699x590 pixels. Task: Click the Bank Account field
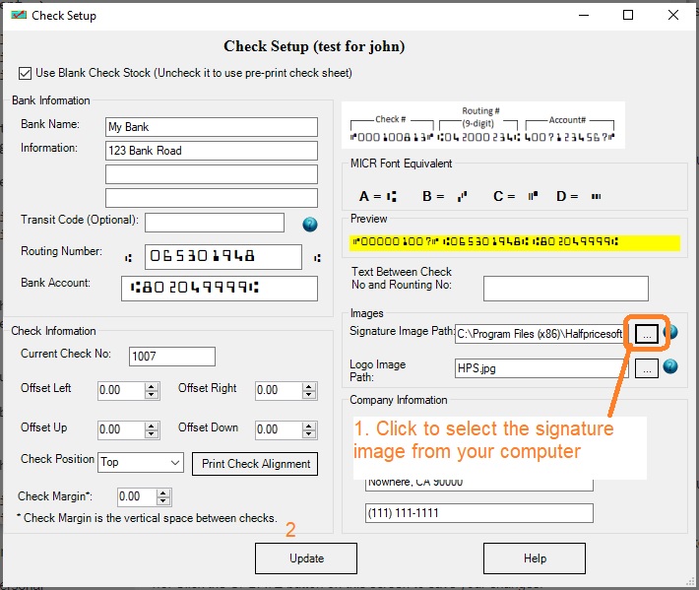[220, 288]
